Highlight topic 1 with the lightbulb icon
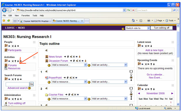The image size is (181, 111). (x=131, y=74)
